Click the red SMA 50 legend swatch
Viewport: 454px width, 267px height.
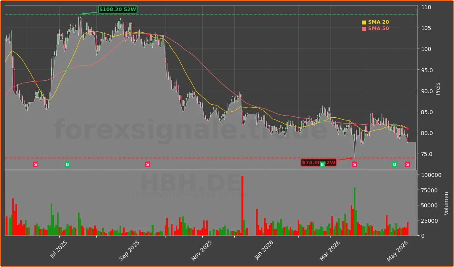pyautogui.click(x=364, y=29)
